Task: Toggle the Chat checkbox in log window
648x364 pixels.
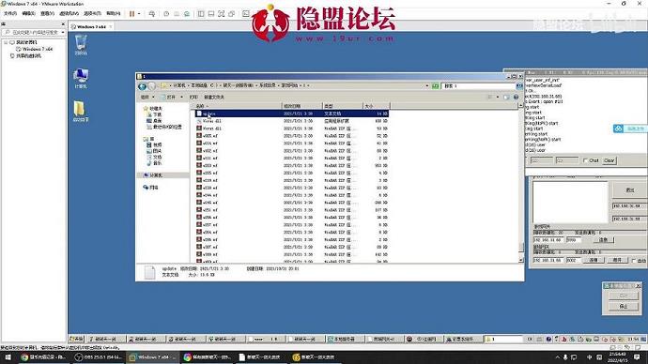Action: (x=585, y=160)
